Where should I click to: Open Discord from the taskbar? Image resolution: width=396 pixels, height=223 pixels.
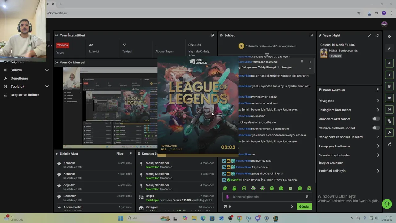tap(257, 218)
